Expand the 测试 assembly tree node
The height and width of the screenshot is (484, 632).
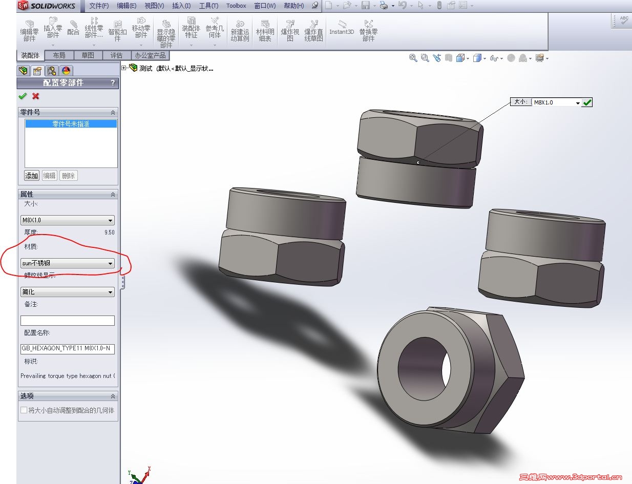pyautogui.click(x=124, y=68)
